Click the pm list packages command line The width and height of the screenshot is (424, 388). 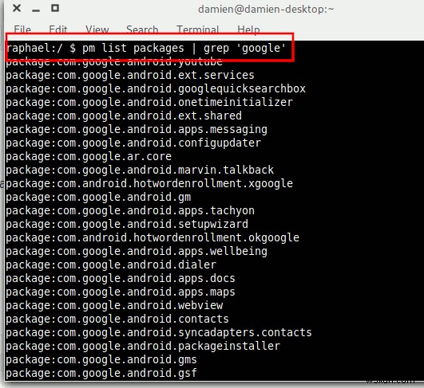(146, 49)
